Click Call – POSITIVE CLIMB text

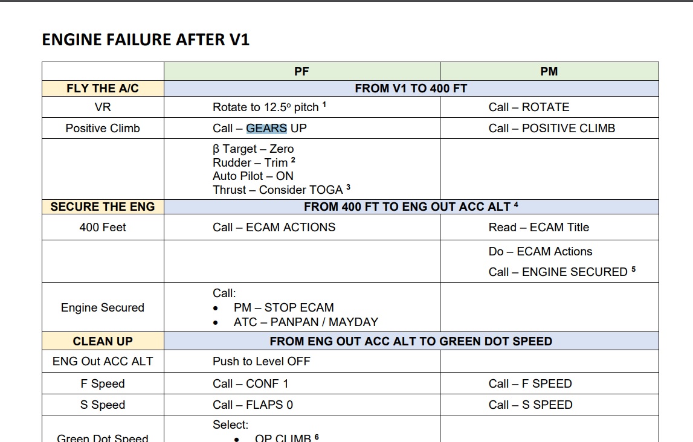pyautogui.click(x=552, y=128)
